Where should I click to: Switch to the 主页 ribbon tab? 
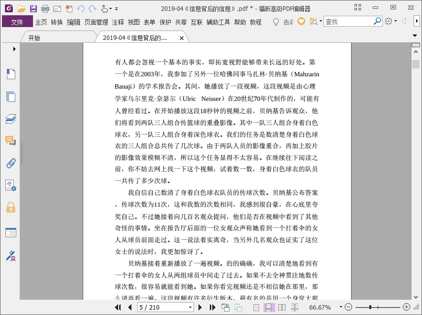[x=41, y=22]
